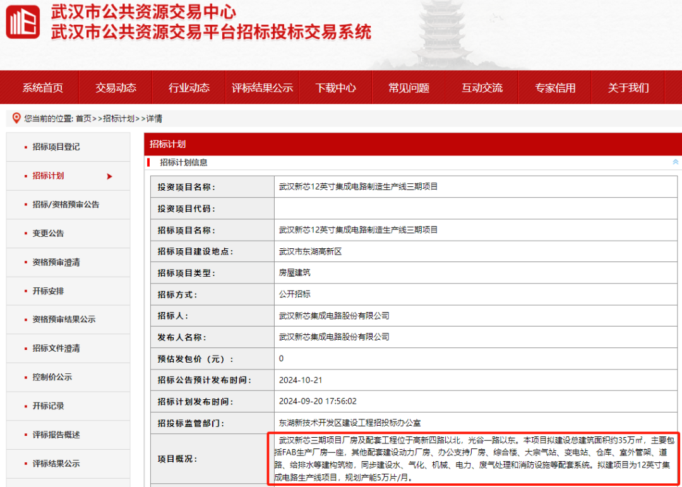Select 变更公告 in the left sidebar
This screenshot has height=487, width=682.
tap(48, 234)
